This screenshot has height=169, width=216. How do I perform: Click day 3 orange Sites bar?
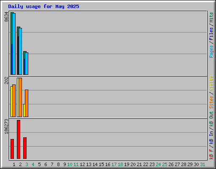27,103
